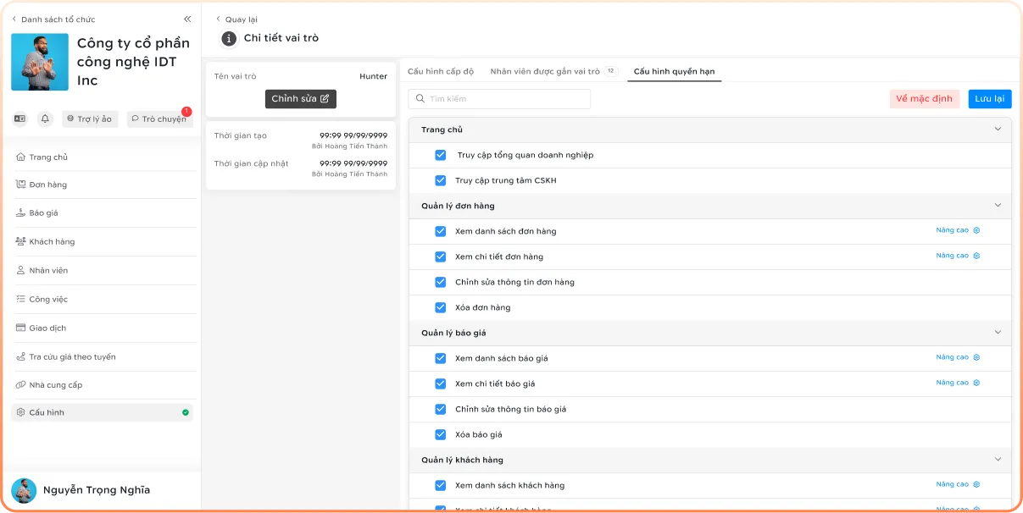
Task: Toggle the Xóa đơn hàng checkbox
Action: point(440,307)
